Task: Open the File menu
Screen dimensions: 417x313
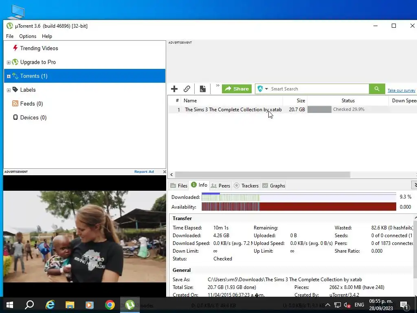Action: 10,36
